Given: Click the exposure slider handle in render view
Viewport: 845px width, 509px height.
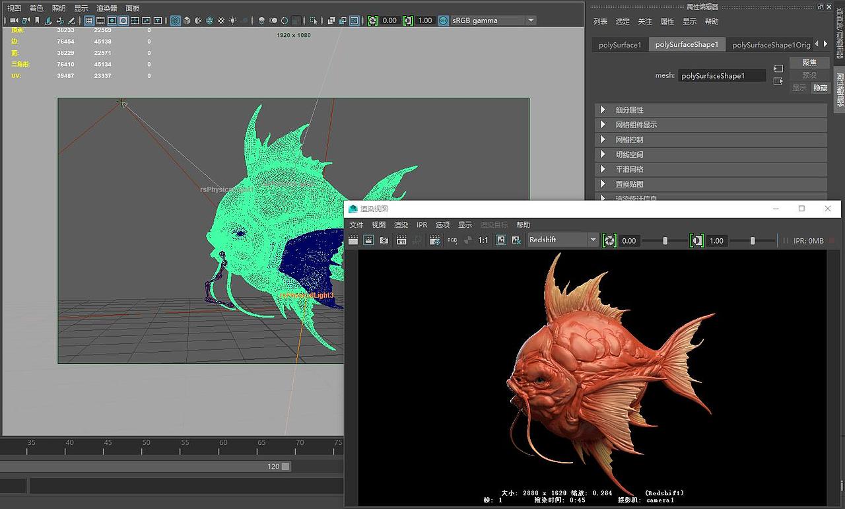Looking at the screenshot, I should 665,241.
